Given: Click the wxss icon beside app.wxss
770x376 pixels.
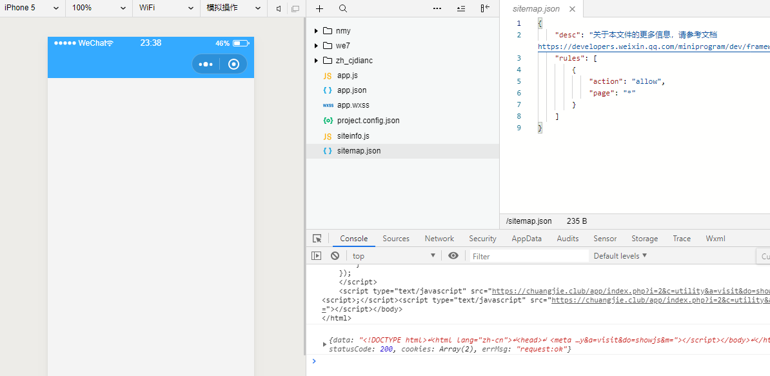Looking at the screenshot, I should pyautogui.click(x=328, y=105).
